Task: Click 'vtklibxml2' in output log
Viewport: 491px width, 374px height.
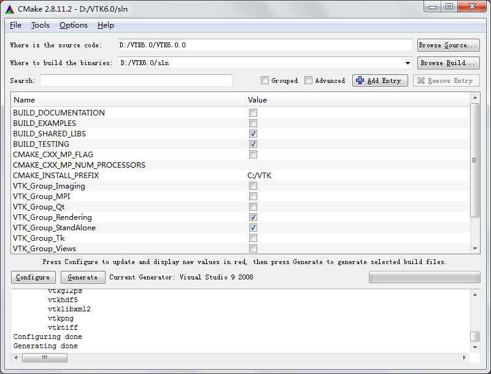Action: [x=69, y=309]
